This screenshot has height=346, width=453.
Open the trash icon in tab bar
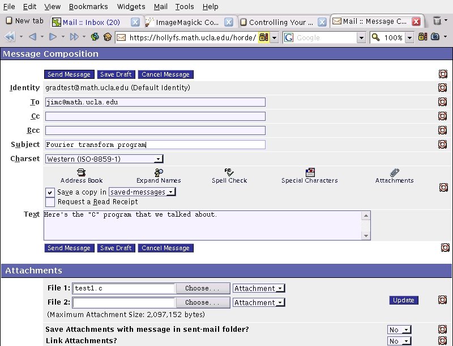[x=437, y=22]
